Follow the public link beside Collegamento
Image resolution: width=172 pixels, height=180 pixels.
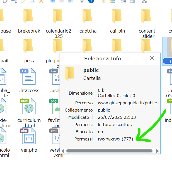pos(104,110)
